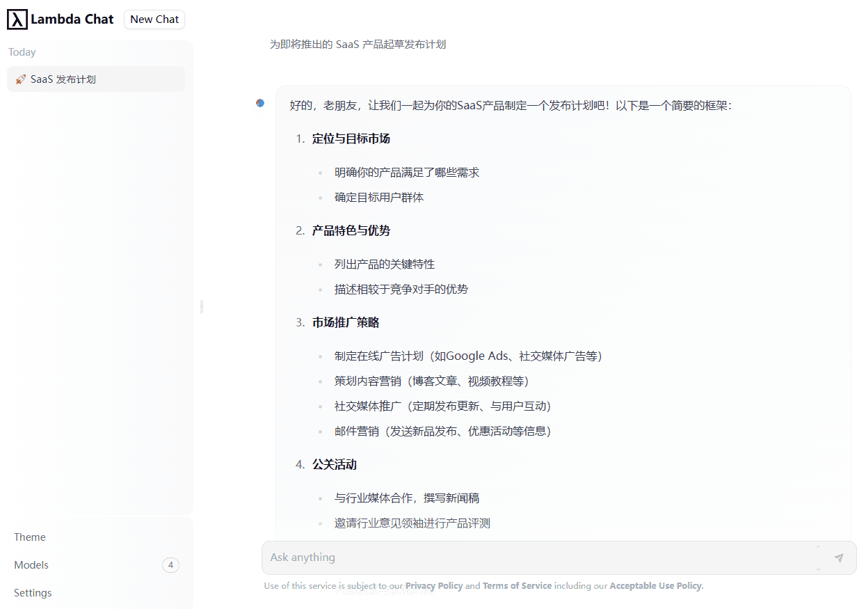Click the bullet 邮件营销
The height and width of the screenshot is (609, 866).
[x=443, y=431]
